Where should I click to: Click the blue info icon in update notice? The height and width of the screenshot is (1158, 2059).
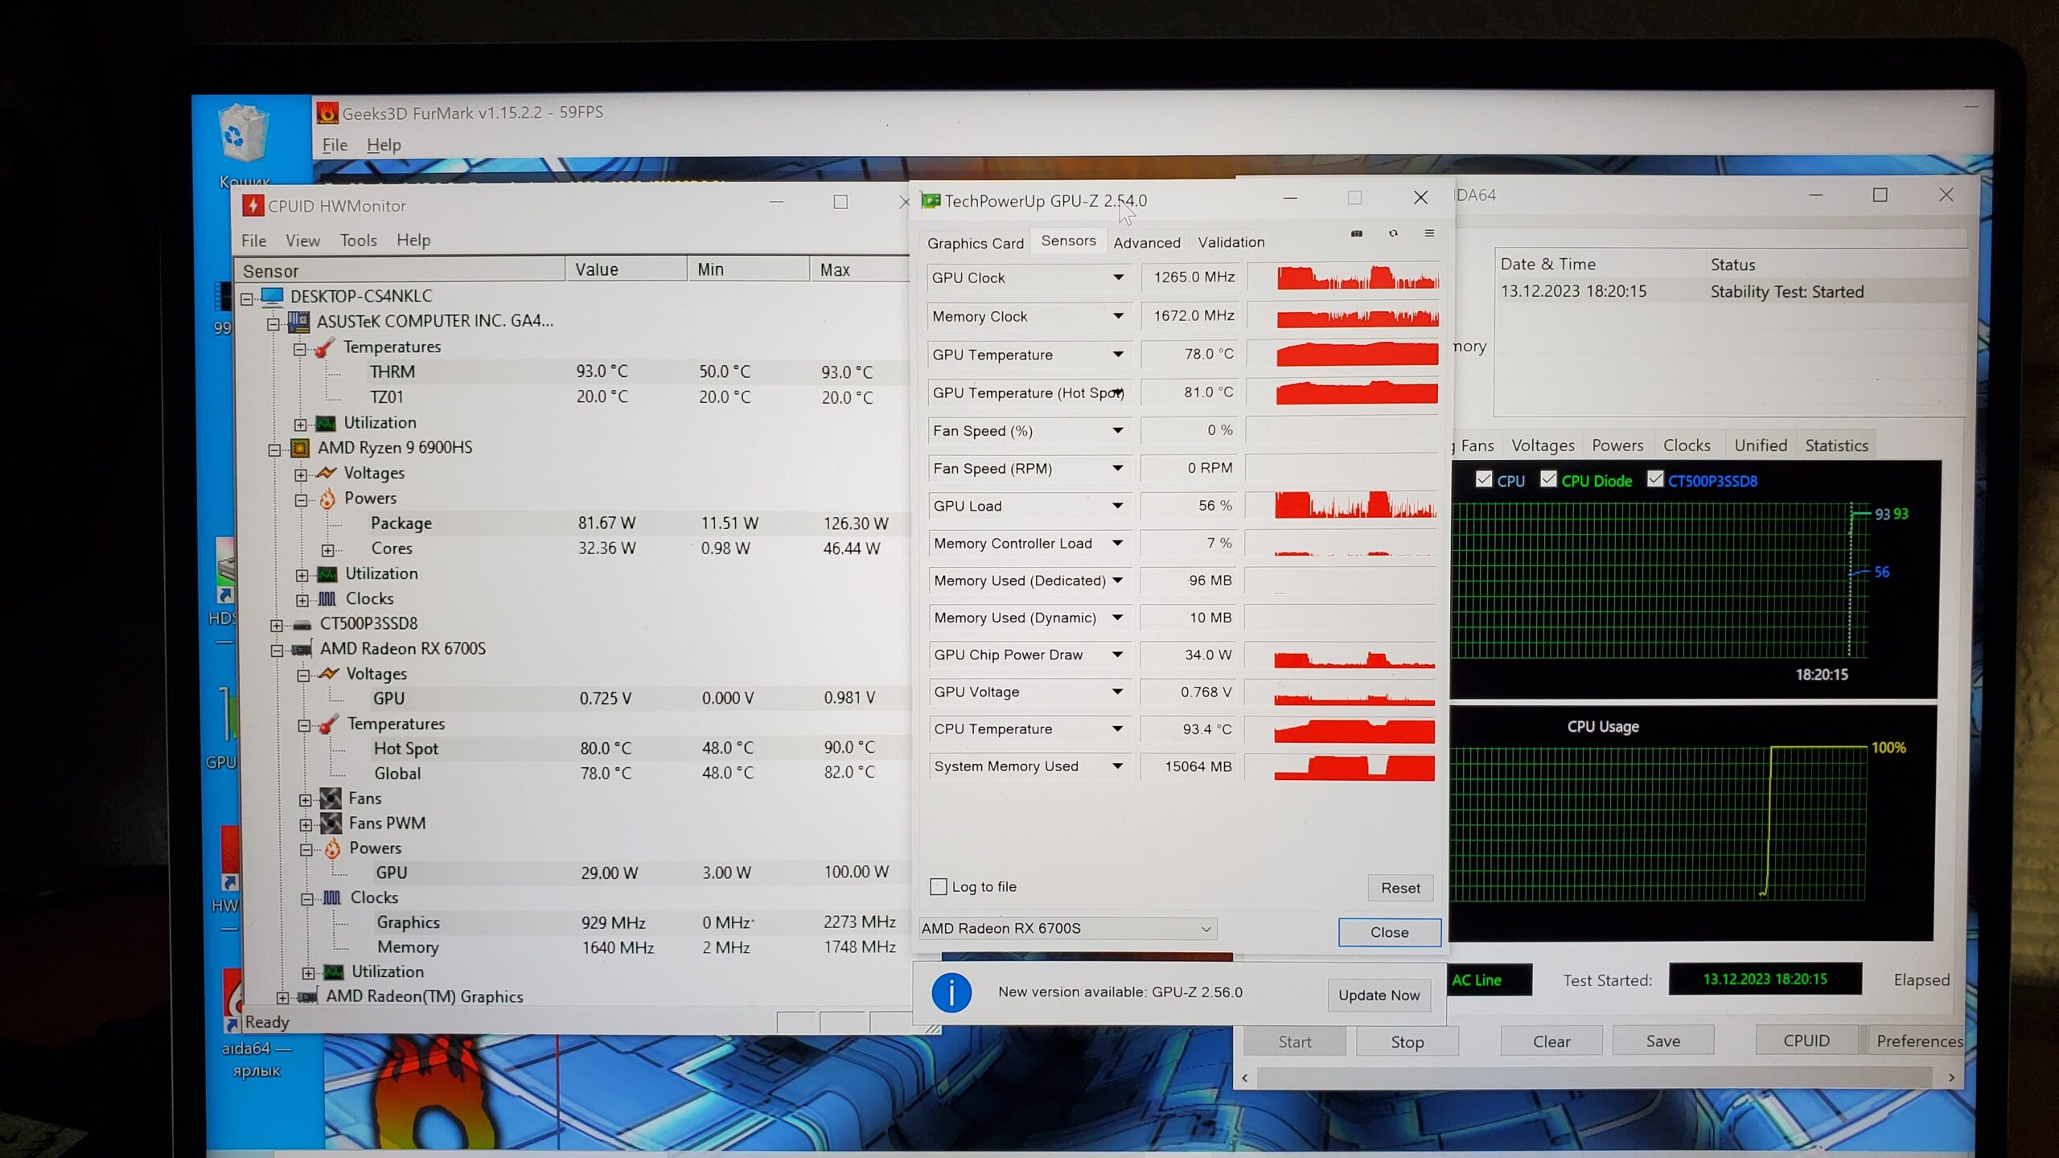951,992
